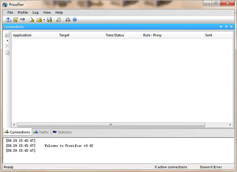Open Proxy Servers settings toolbar icon
This screenshot has width=237, height=172.
[8, 20]
